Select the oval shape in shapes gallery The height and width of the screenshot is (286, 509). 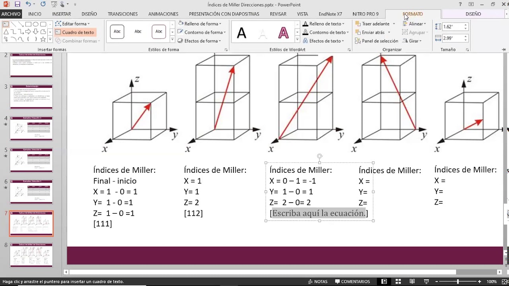[x=36, y=24]
